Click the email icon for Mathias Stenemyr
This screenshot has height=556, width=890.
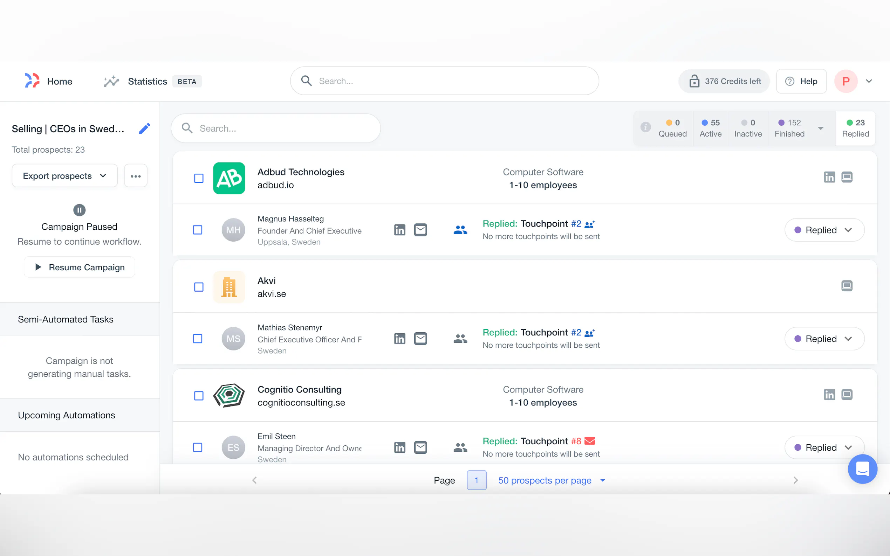420,338
